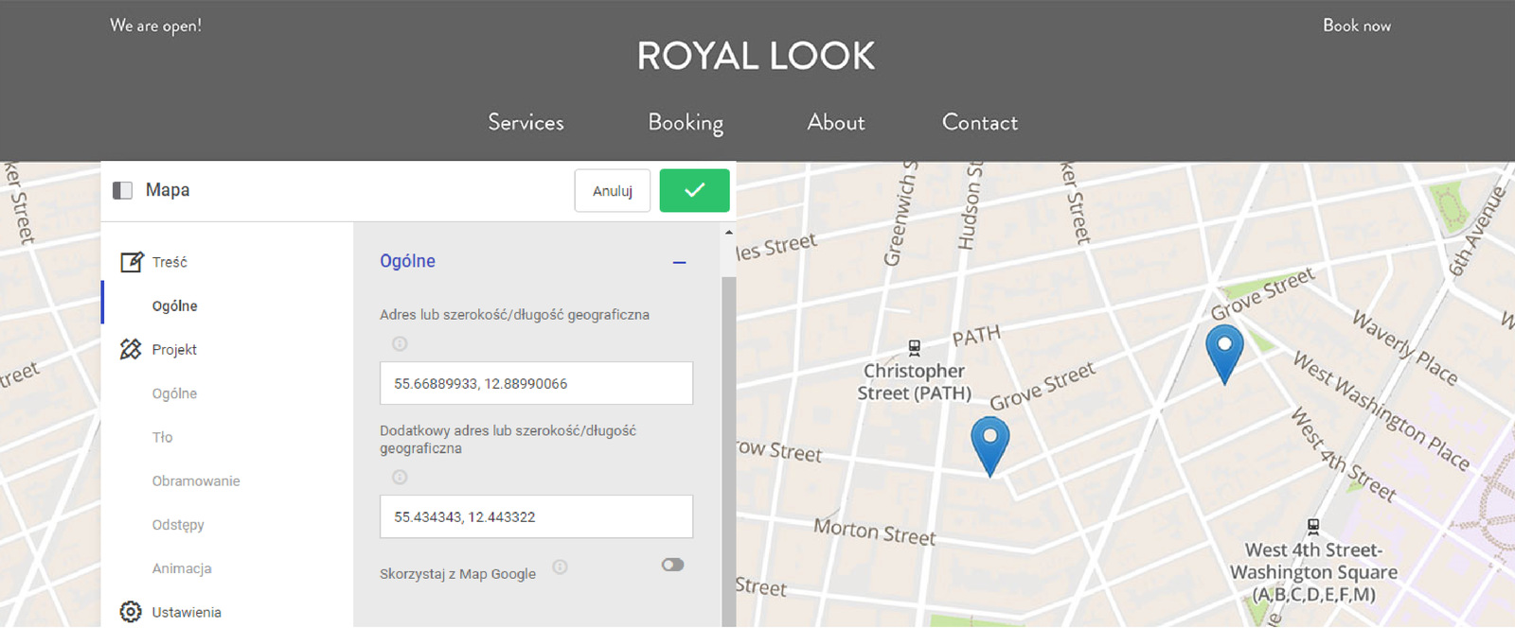Click the Waverly Place map label
The width and height of the screenshot is (1515, 628).
pyautogui.click(x=1404, y=347)
